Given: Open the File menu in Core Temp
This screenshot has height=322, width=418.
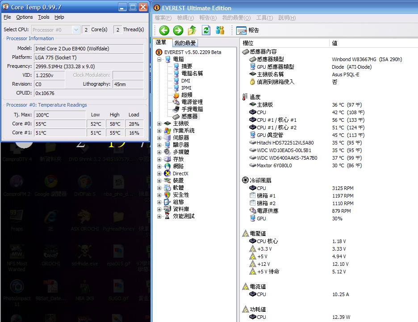Looking at the screenshot, I should [7, 17].
